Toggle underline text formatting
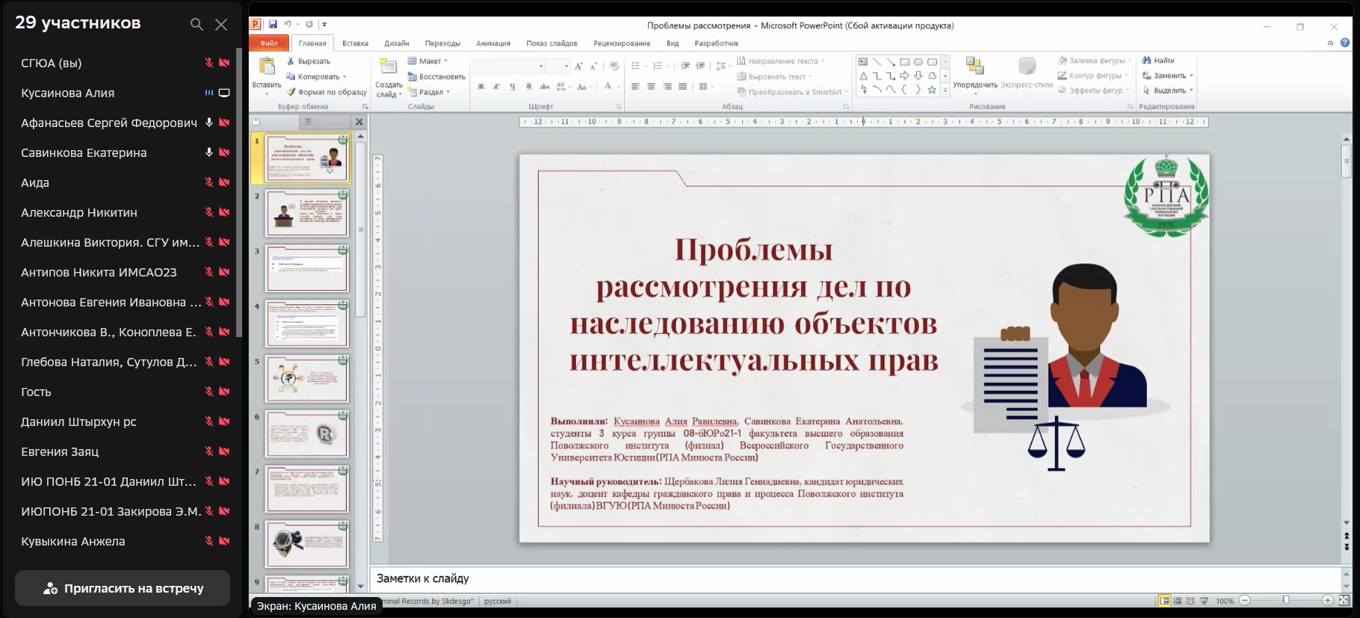The image size is (1360, 618). pos(513,87)
